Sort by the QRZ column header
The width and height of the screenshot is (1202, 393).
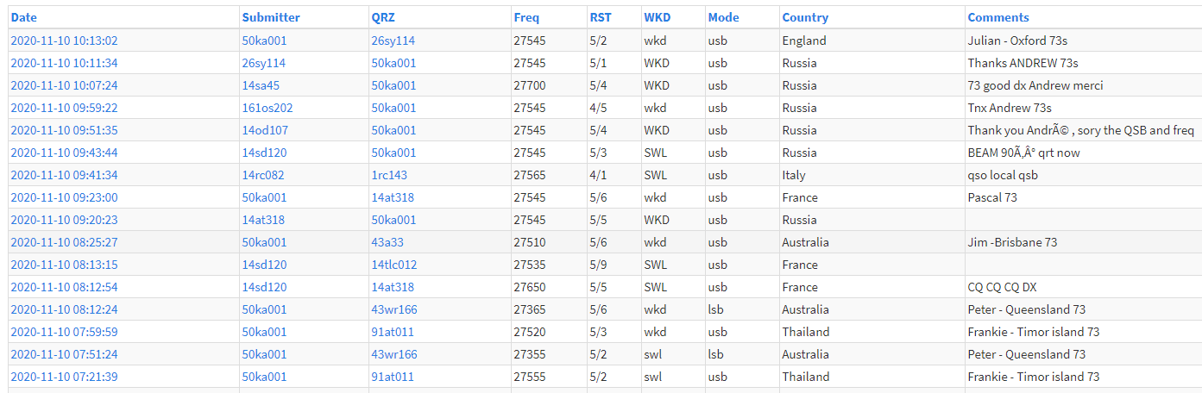pos(383,17)
